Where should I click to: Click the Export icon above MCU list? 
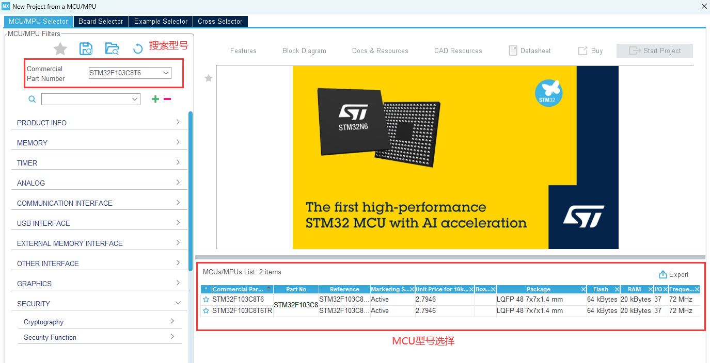pyautogui.click(x=663, y=275)
